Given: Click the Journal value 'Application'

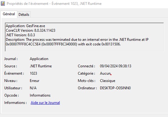Looking at the screenshot, I should (x=39, y=59).
